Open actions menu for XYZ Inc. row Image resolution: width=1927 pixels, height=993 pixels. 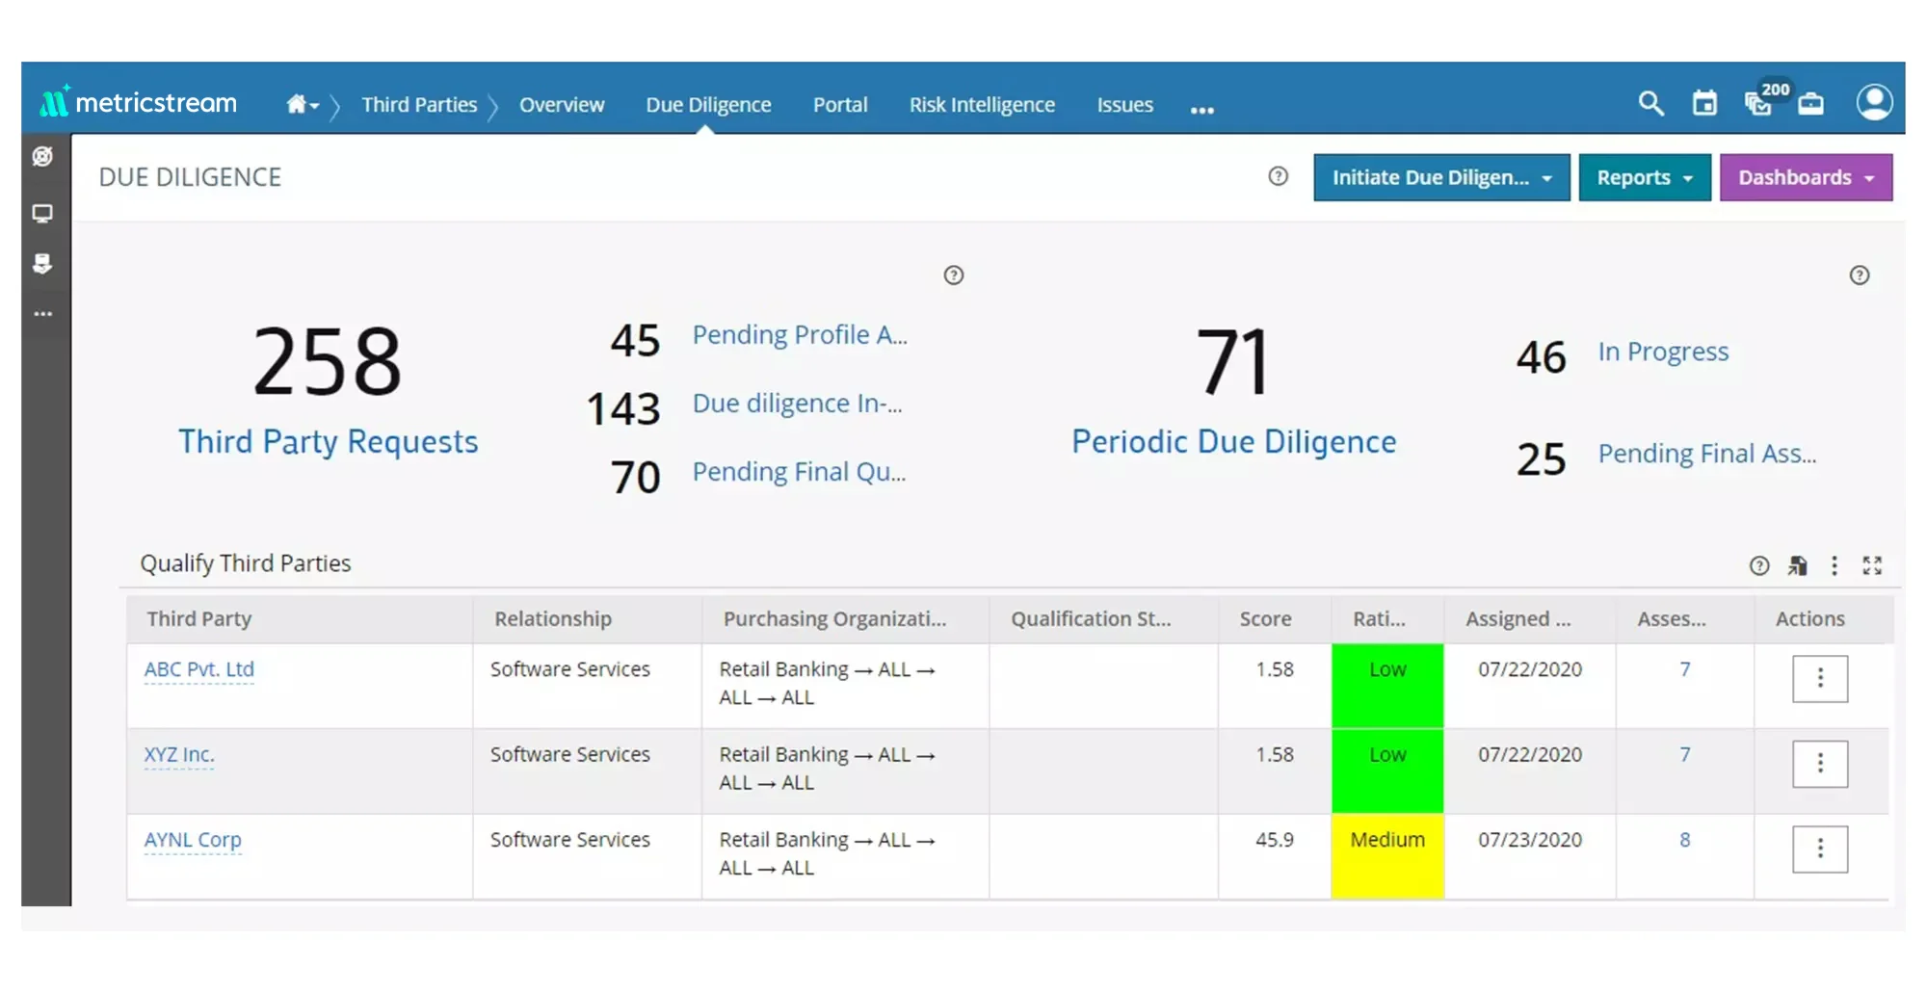1820,764
